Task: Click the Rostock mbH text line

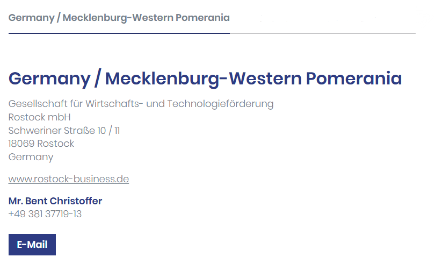Action: click(40, 117)
